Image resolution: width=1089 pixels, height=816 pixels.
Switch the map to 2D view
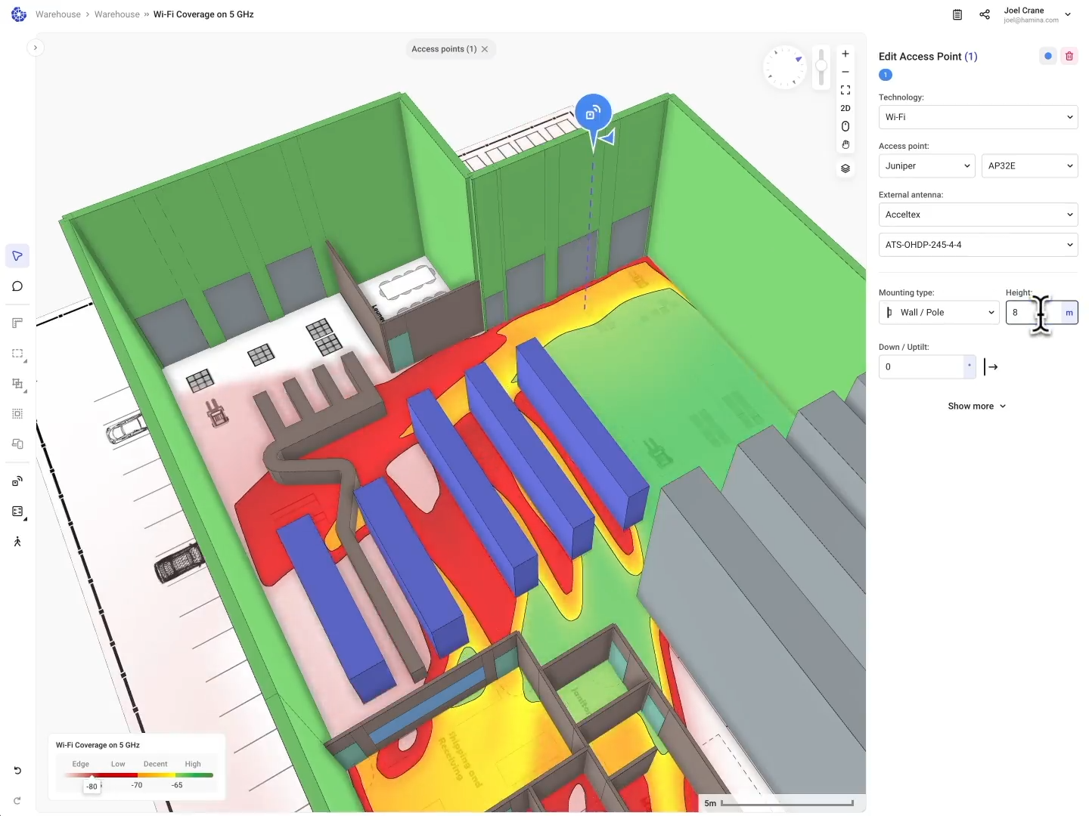click(x=845, y=108)
